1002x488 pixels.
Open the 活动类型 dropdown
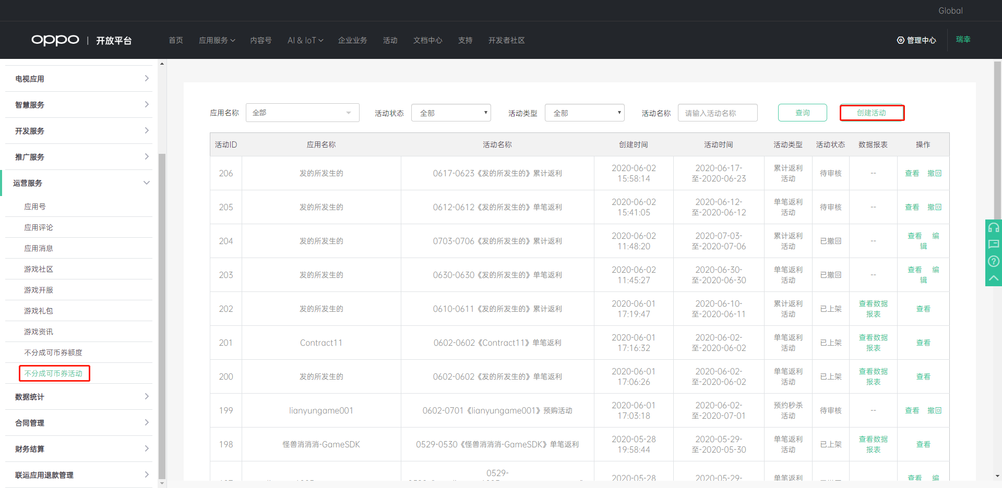coord(584,113)
